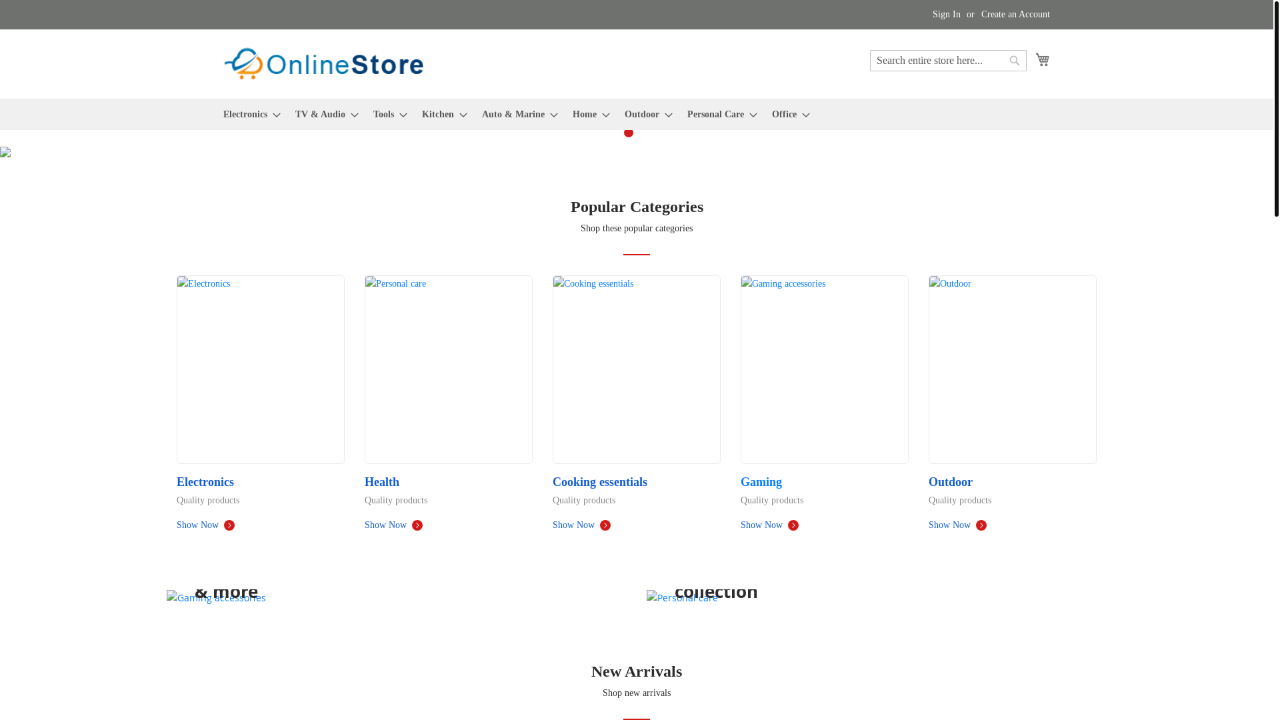The height and width of the screenshot is (720, 1280).
Task: Open the Kitchen navigation menu
Action: click(x=437, y=115)
